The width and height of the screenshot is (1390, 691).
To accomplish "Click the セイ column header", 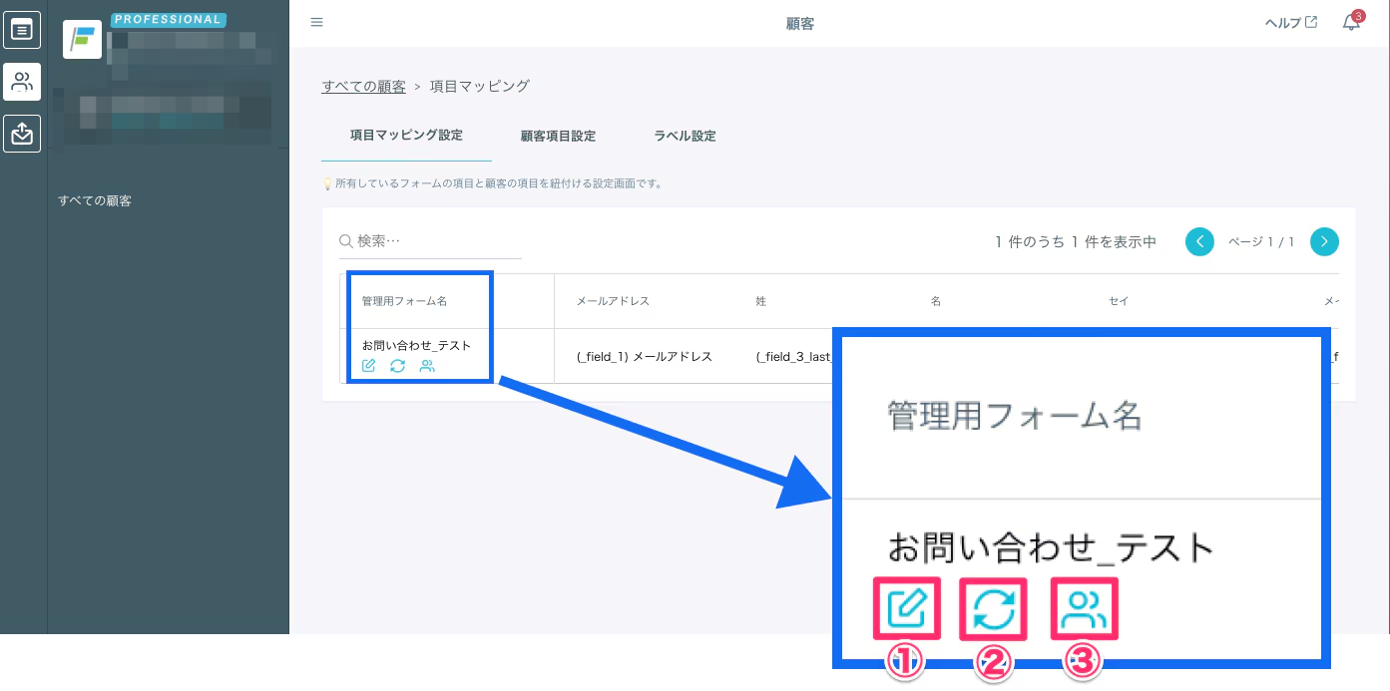I will [x=1119, y=300].
